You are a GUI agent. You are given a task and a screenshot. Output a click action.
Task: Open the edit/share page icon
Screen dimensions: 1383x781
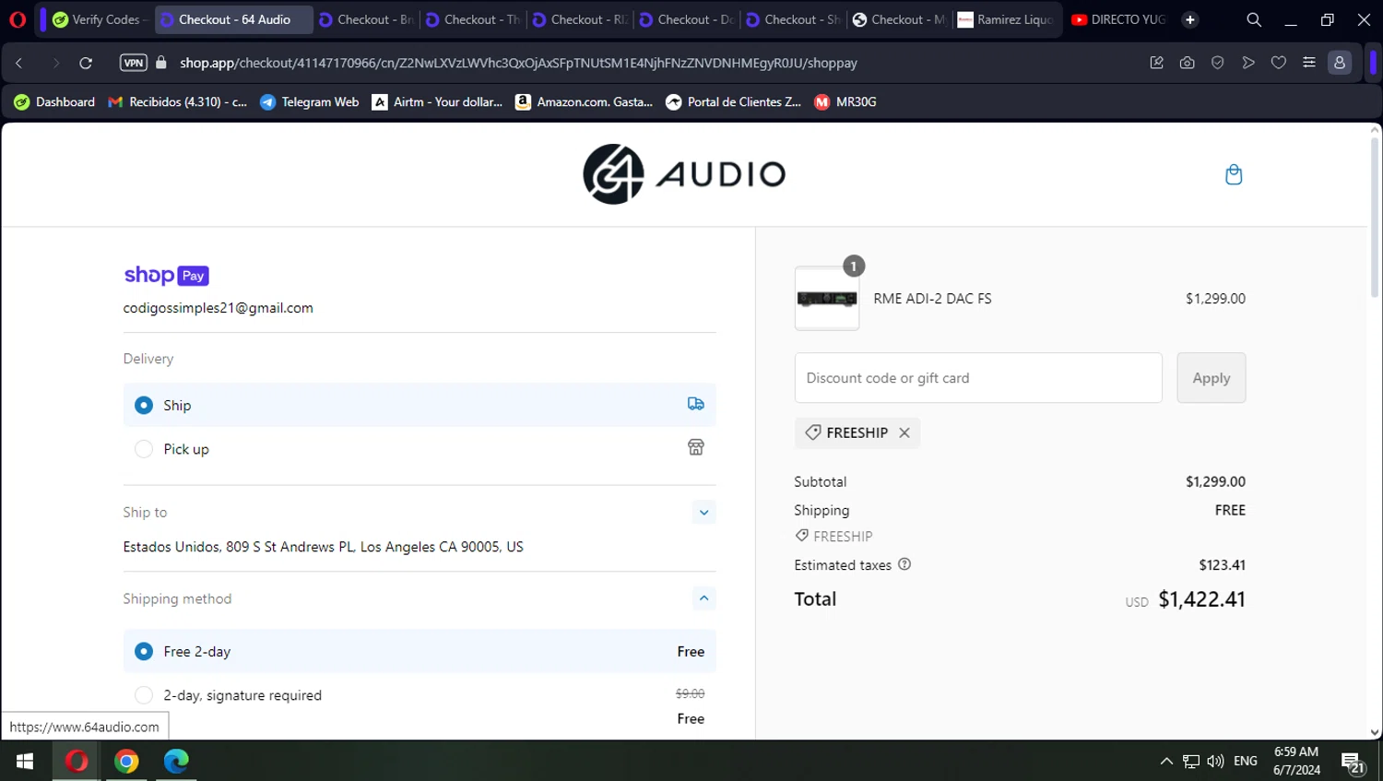tap(1156, 63)
